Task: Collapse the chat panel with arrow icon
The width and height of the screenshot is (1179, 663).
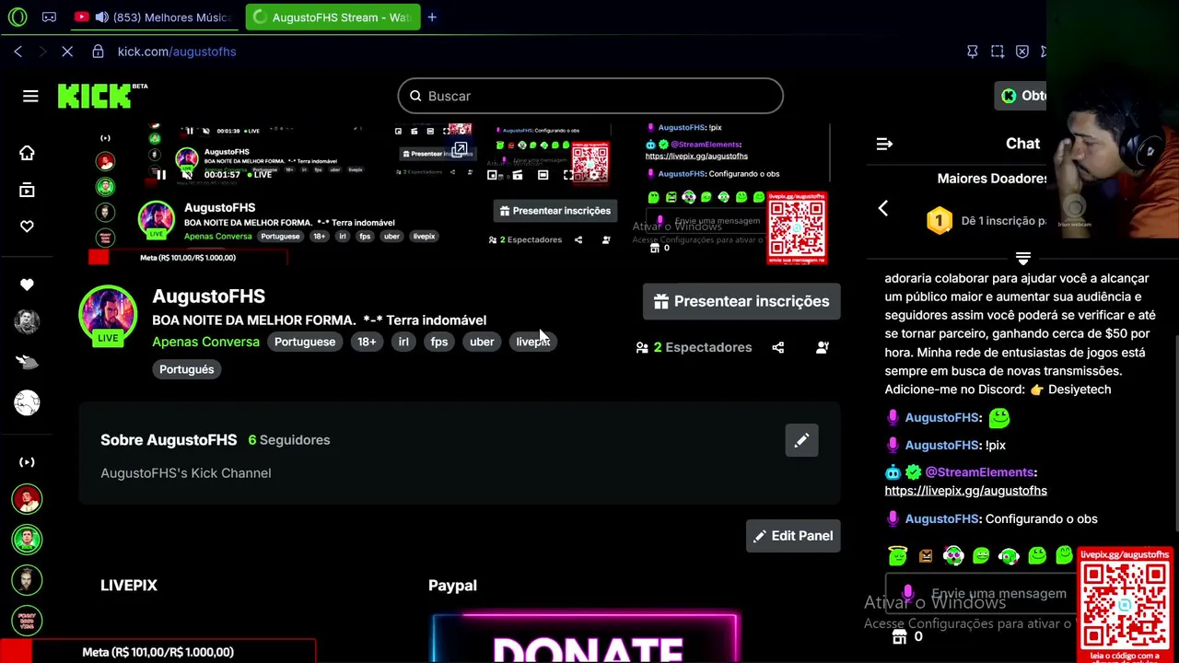Action: (x=884, y=144)
